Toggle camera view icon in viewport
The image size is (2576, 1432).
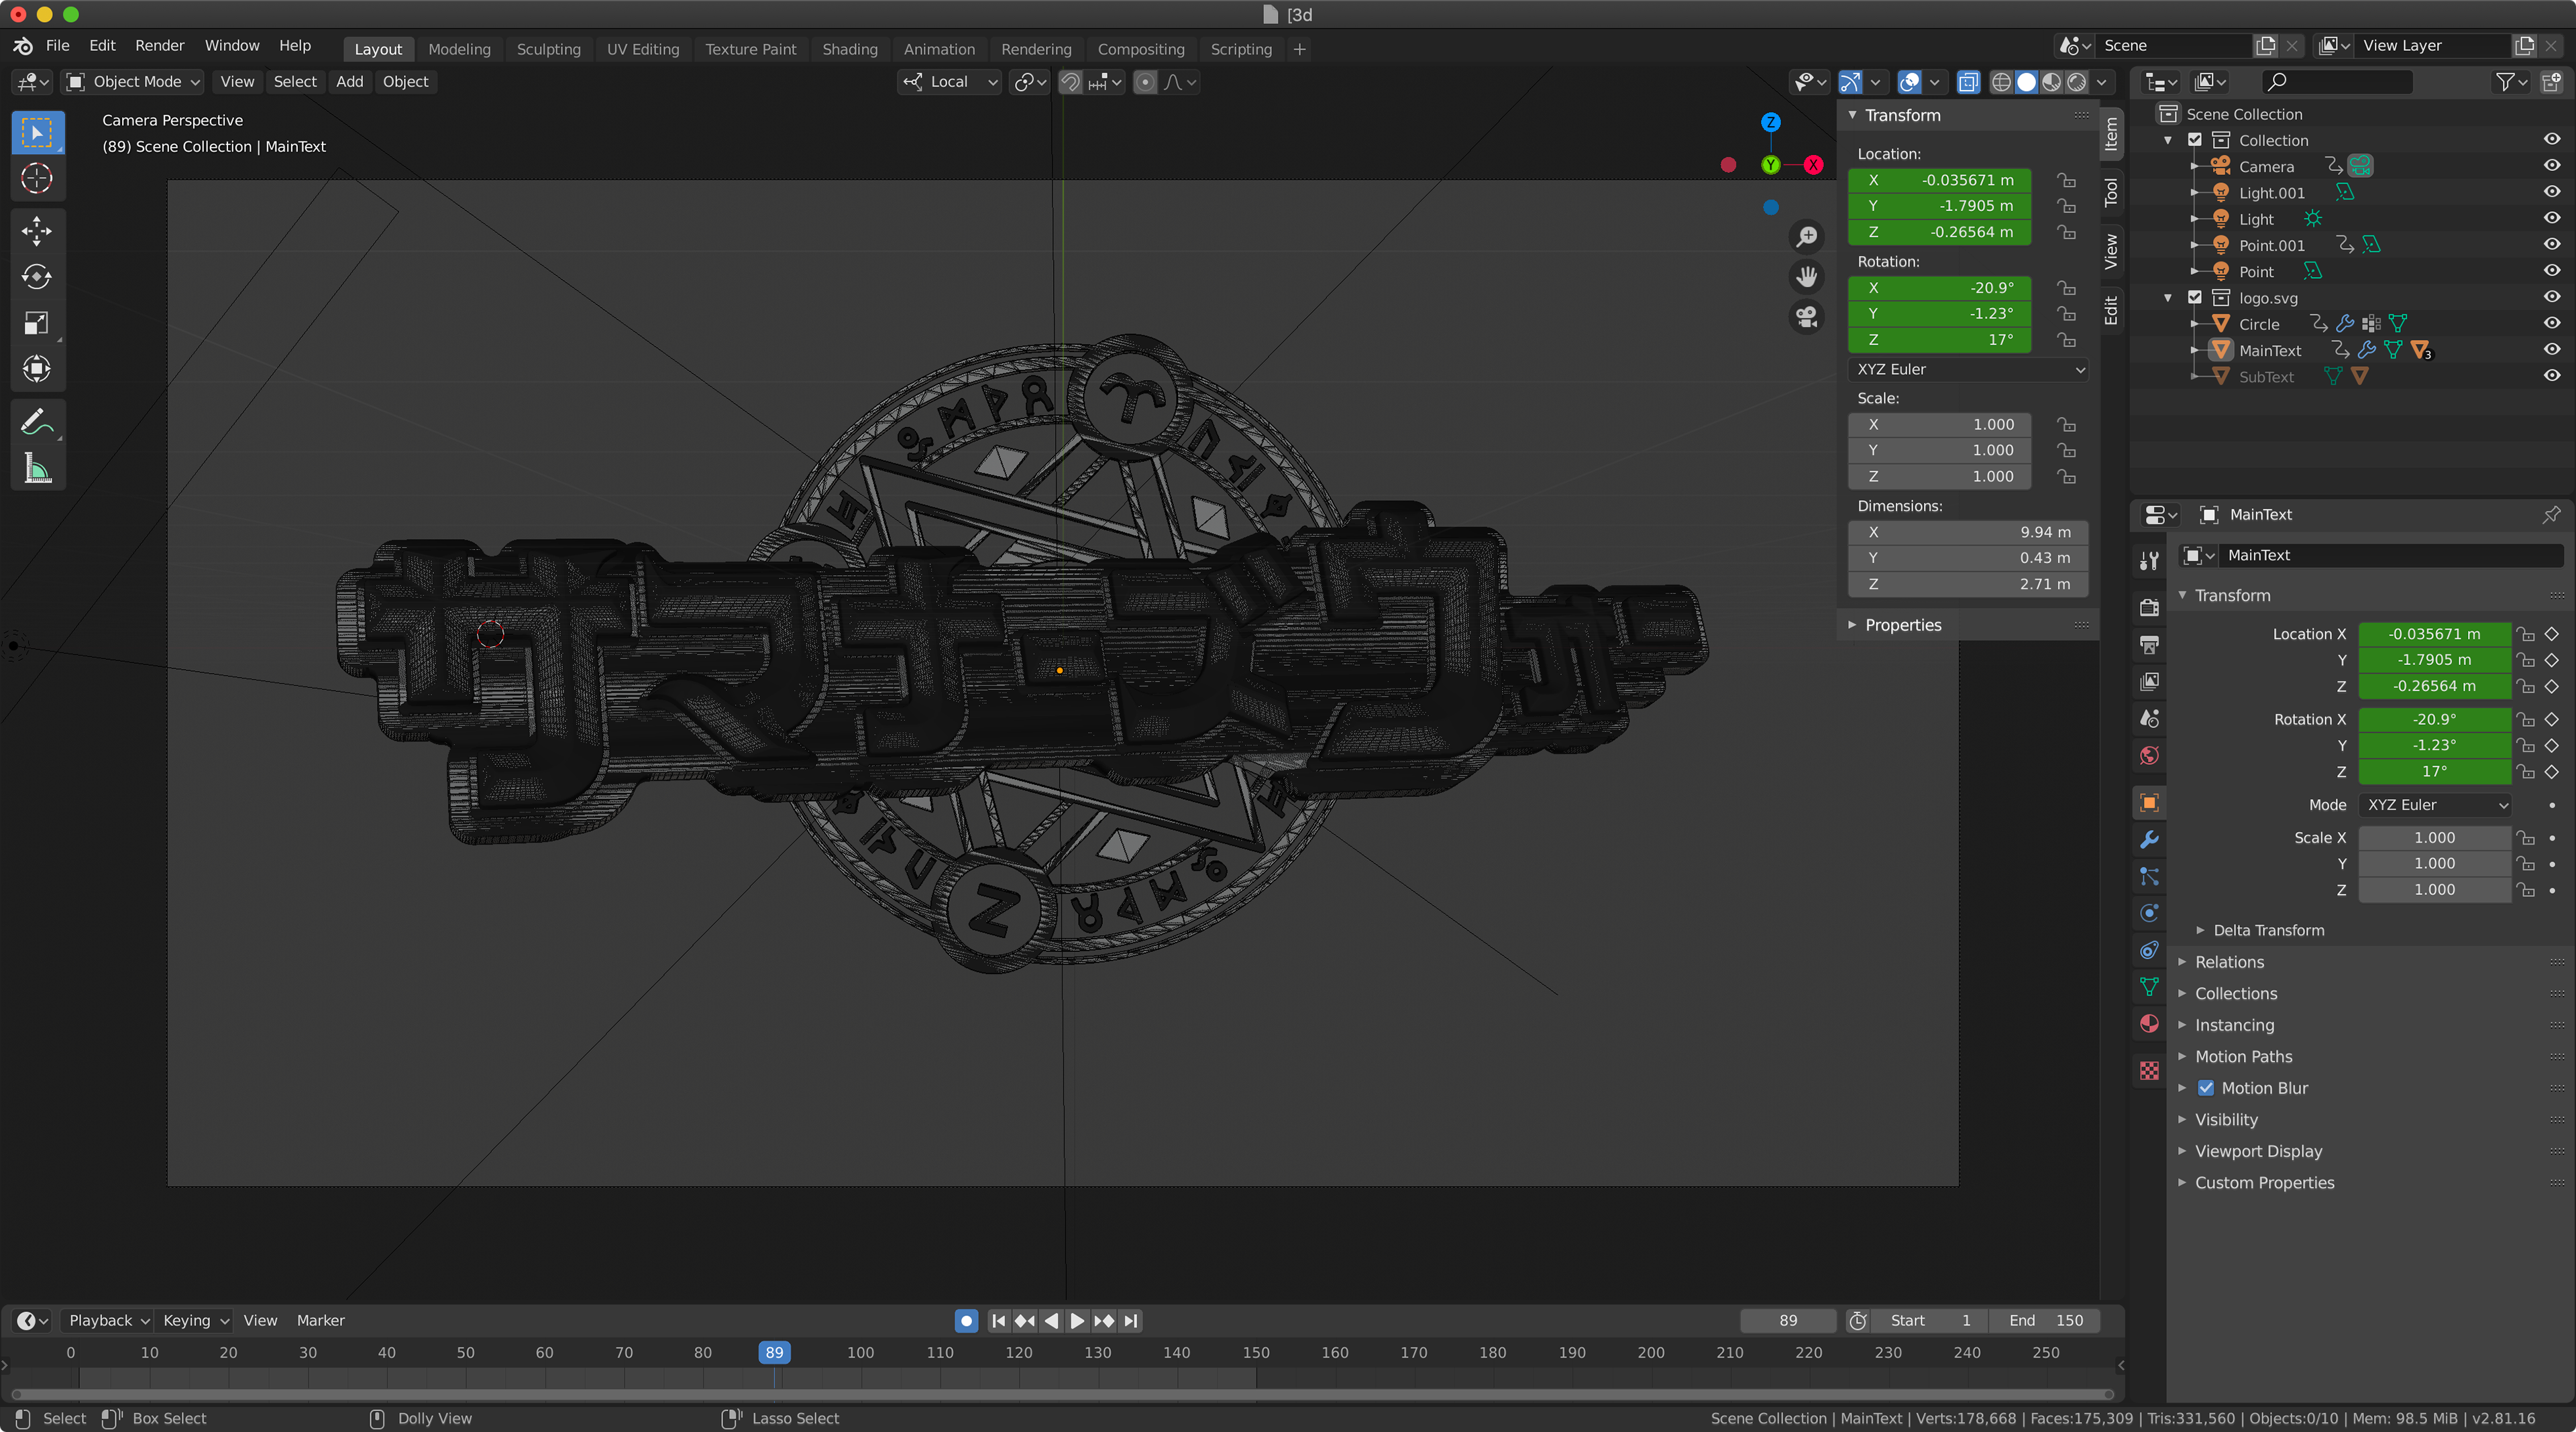(x=1806, y=317)
